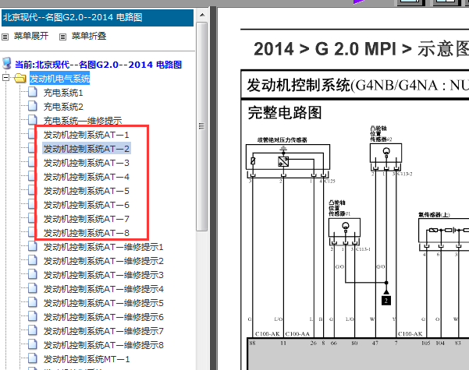Image resolution: width=469 pixels, height=370 pixels.
Task: Click the computer icon beside 当前:北京现代
Action: tap(8, 64)
